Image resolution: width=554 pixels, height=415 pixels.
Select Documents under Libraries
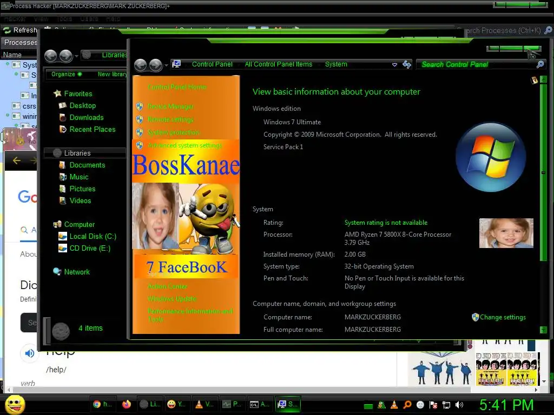[87, 165]
